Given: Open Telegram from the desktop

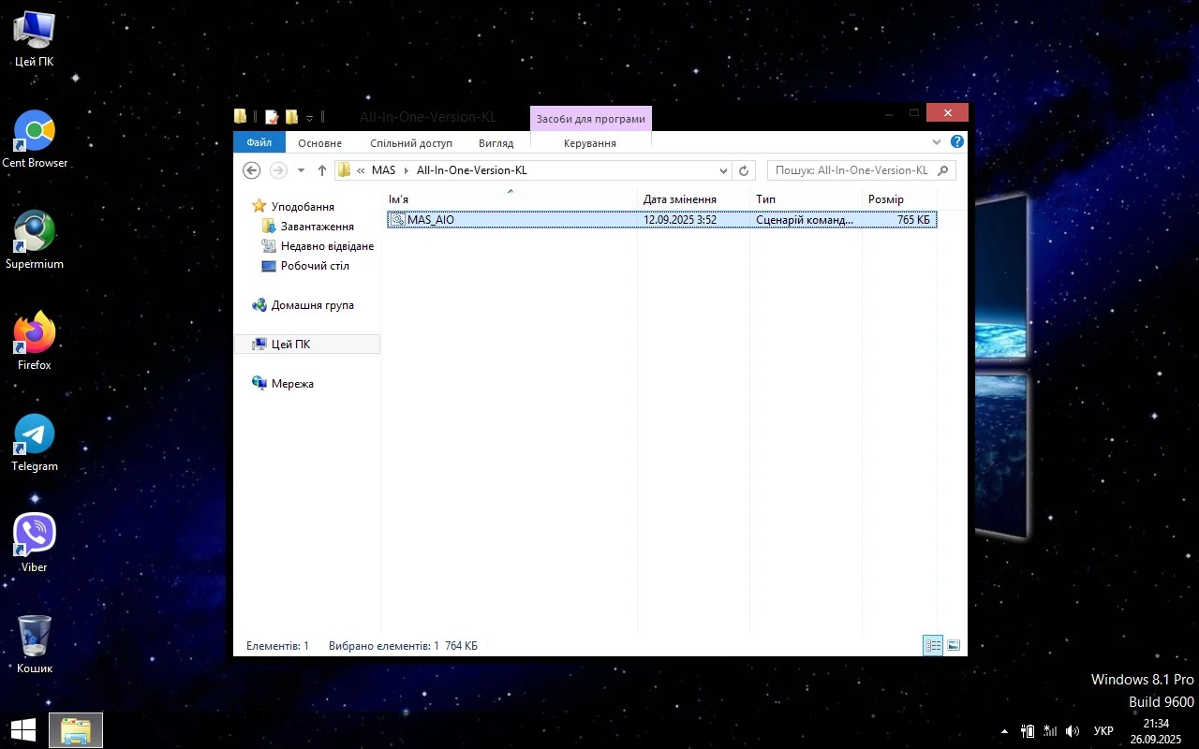Looking at the screenshot, I should (x=35, y=442).
